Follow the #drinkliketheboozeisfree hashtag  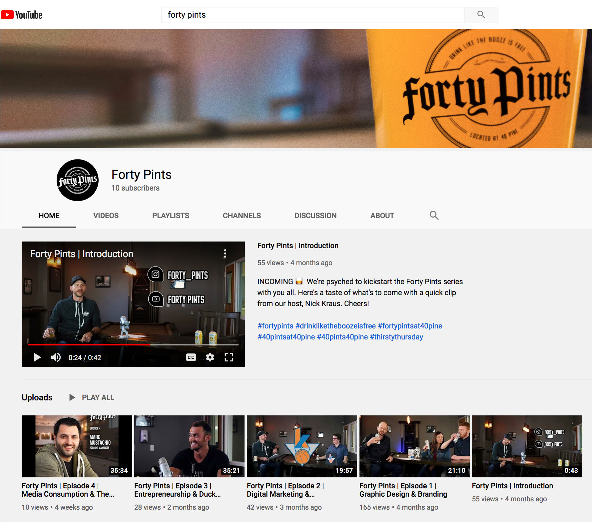pos(335,326)
